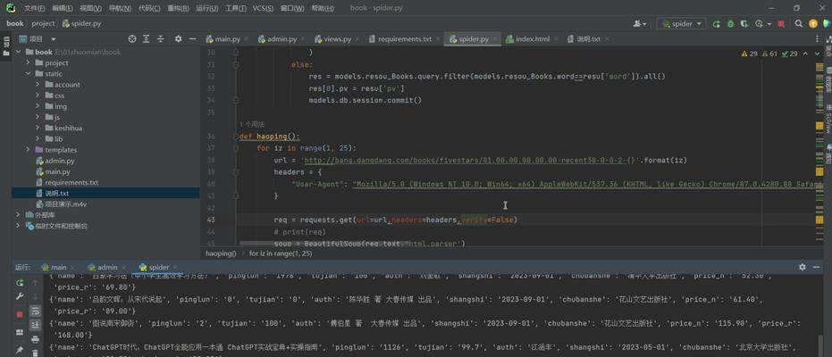Viewport: 832px width, 357px height.
Task: Start debugging with the green bug icon
Action: point(731,24)
